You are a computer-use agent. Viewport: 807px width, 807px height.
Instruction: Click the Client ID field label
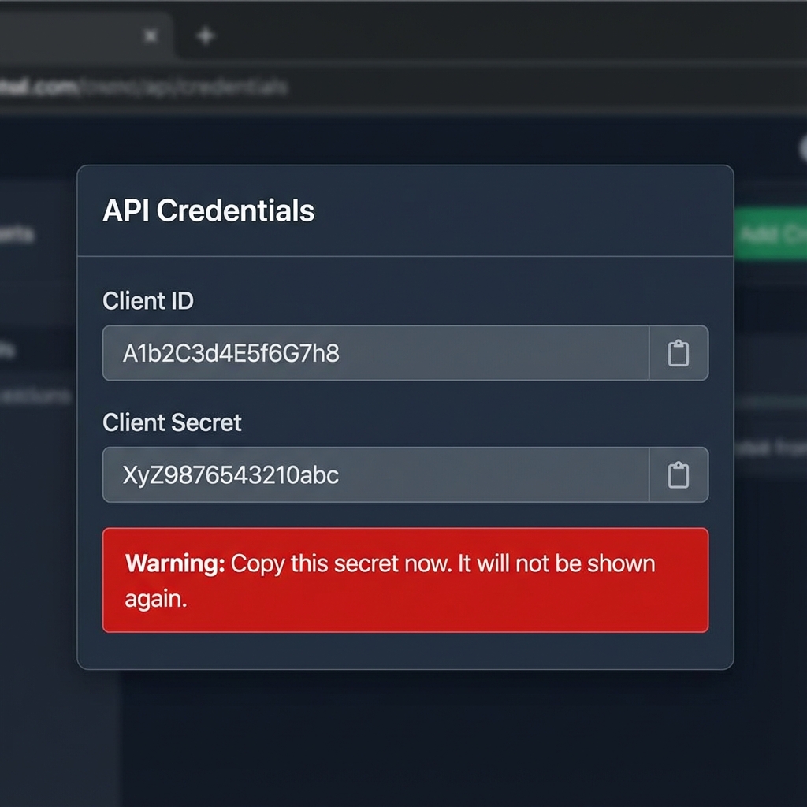pyautogui.click(x=148, y=300)
